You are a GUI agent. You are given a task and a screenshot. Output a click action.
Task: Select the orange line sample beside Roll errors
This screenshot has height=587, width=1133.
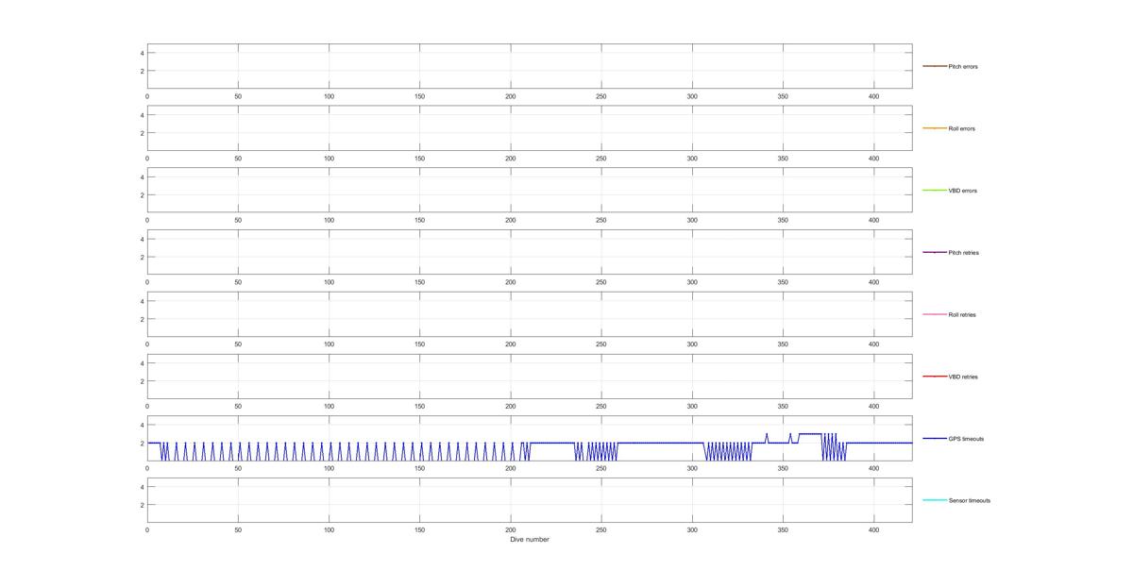[935, 128]
